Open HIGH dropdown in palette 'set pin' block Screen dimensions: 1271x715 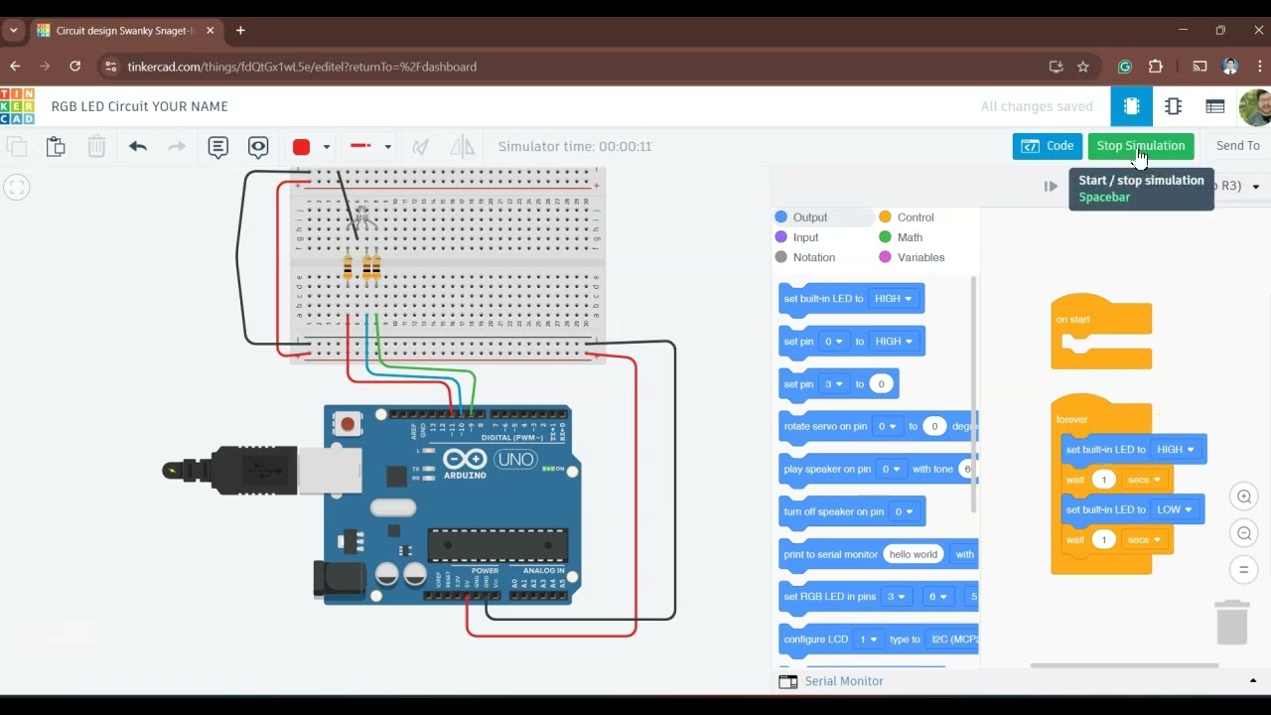click(893, 342)
